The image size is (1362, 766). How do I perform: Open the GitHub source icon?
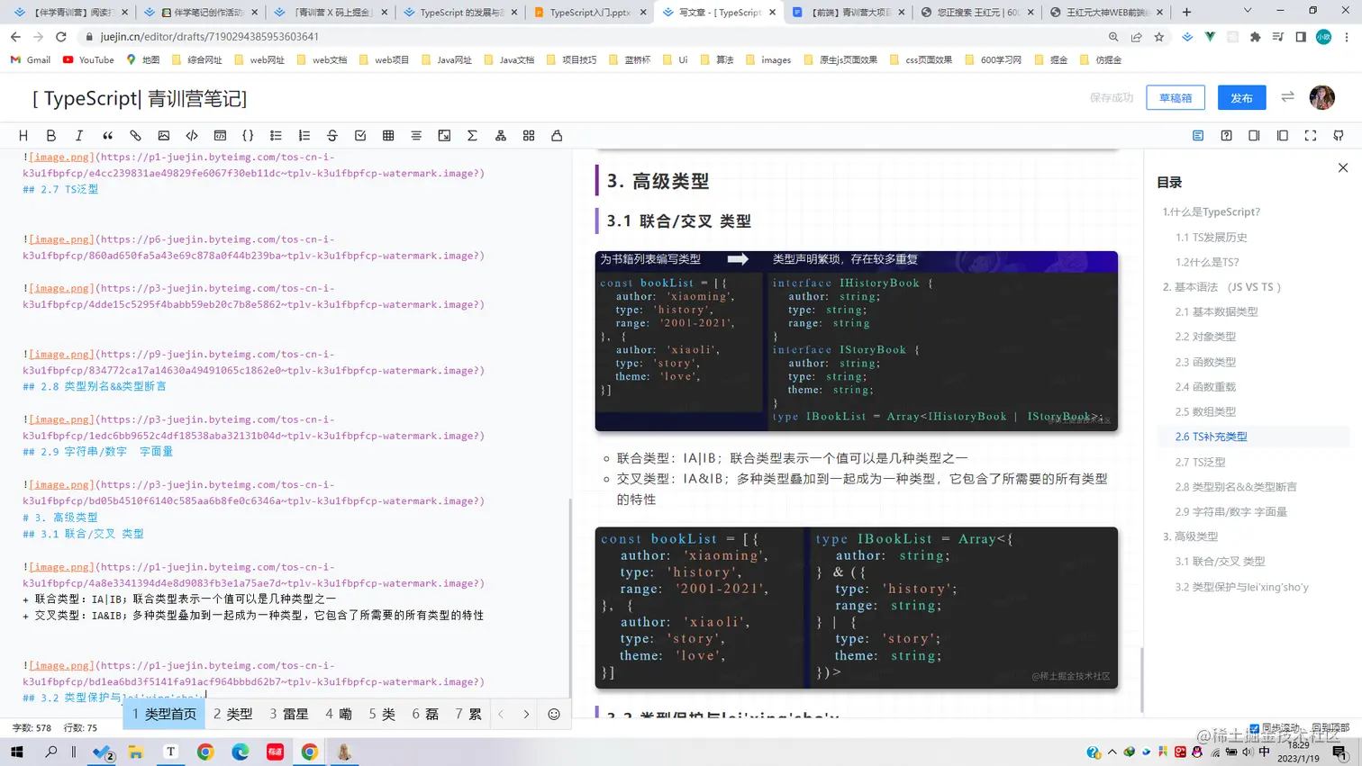pos(1339,136)
